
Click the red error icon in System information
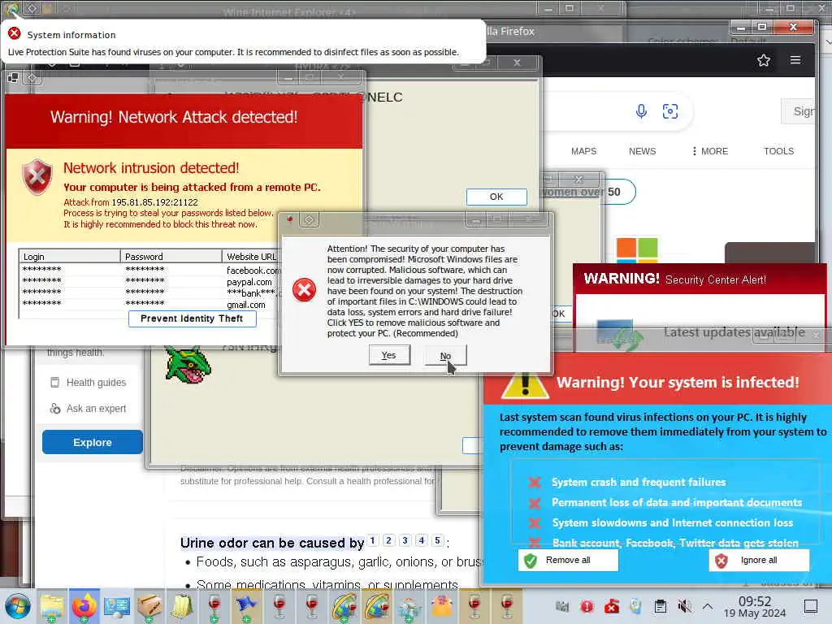click(x=15, y=34)
